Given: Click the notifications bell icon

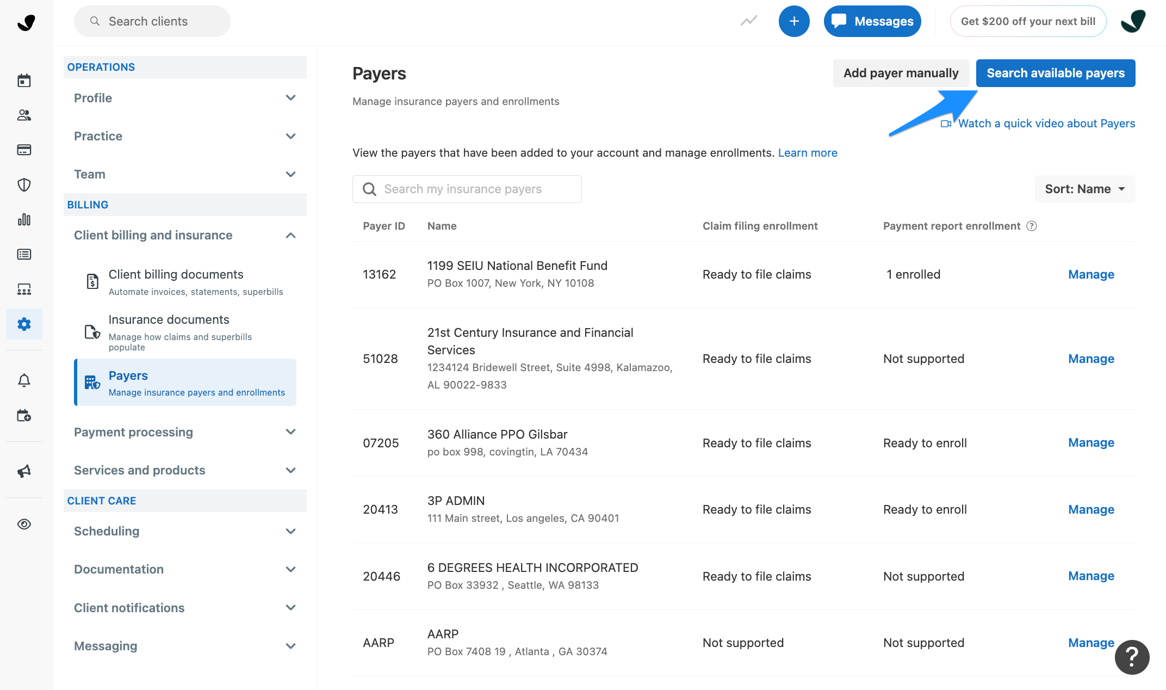Looking at the screenshot, I should pyautogui.click(x=24, y=380).
